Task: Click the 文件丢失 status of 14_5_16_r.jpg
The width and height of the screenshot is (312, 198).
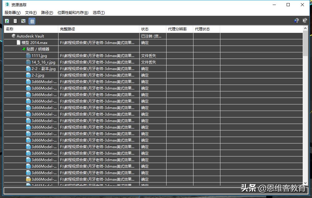Action: point(149,62)
